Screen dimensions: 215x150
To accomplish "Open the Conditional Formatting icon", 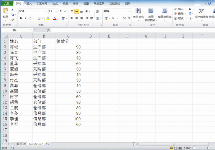I will point(138,11).
